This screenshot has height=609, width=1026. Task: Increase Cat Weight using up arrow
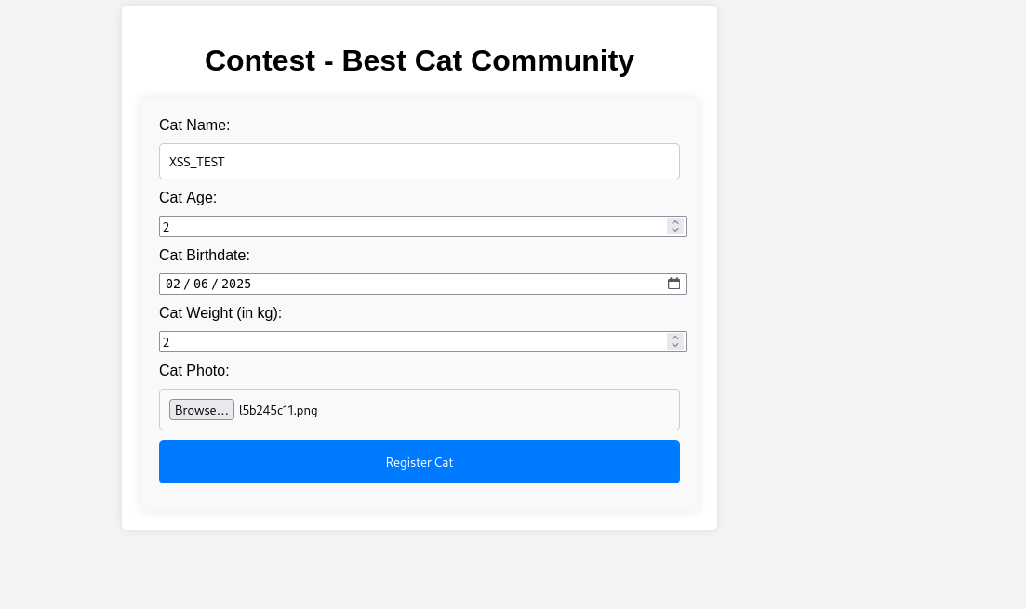(675, 338)
